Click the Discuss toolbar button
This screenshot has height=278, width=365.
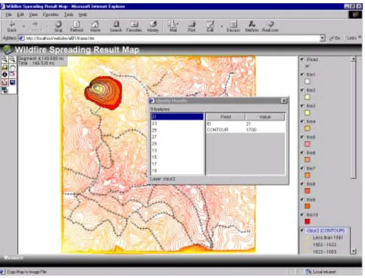234,26
